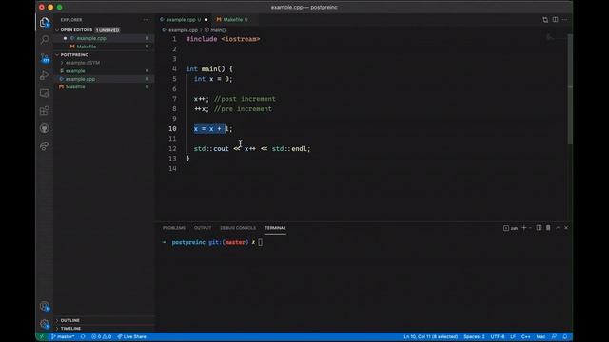Place cursor on line 12 std::cout statement
609x342 pixels.
[x=252, y=148]
